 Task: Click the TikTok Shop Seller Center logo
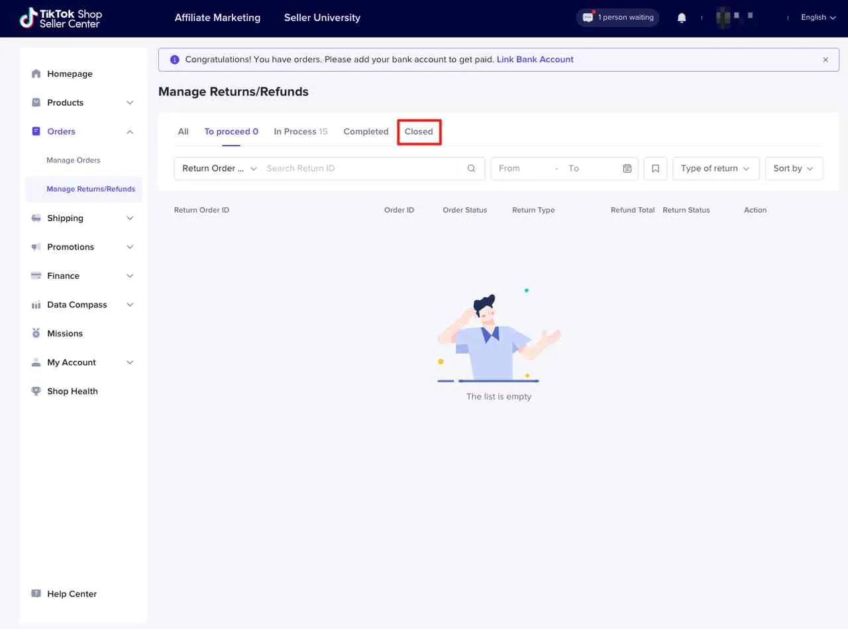[61, 19]
